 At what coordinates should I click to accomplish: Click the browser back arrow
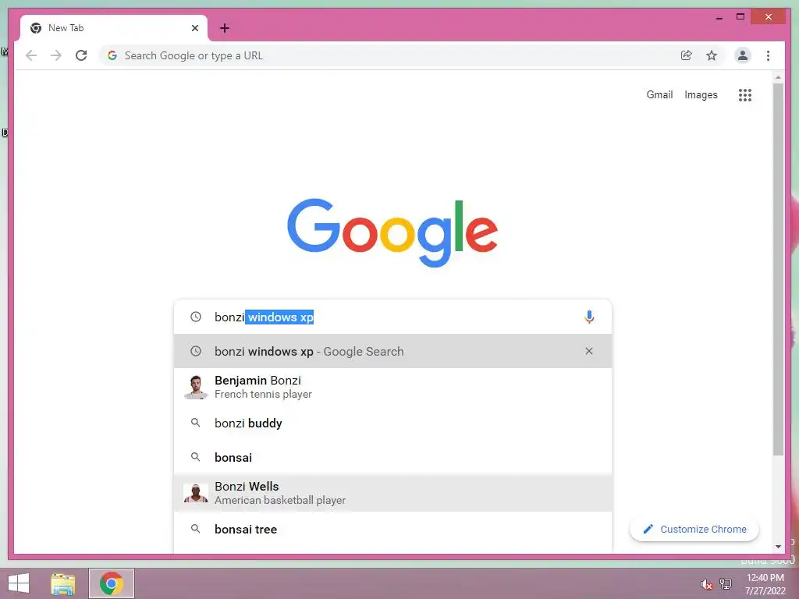[31, 55]
